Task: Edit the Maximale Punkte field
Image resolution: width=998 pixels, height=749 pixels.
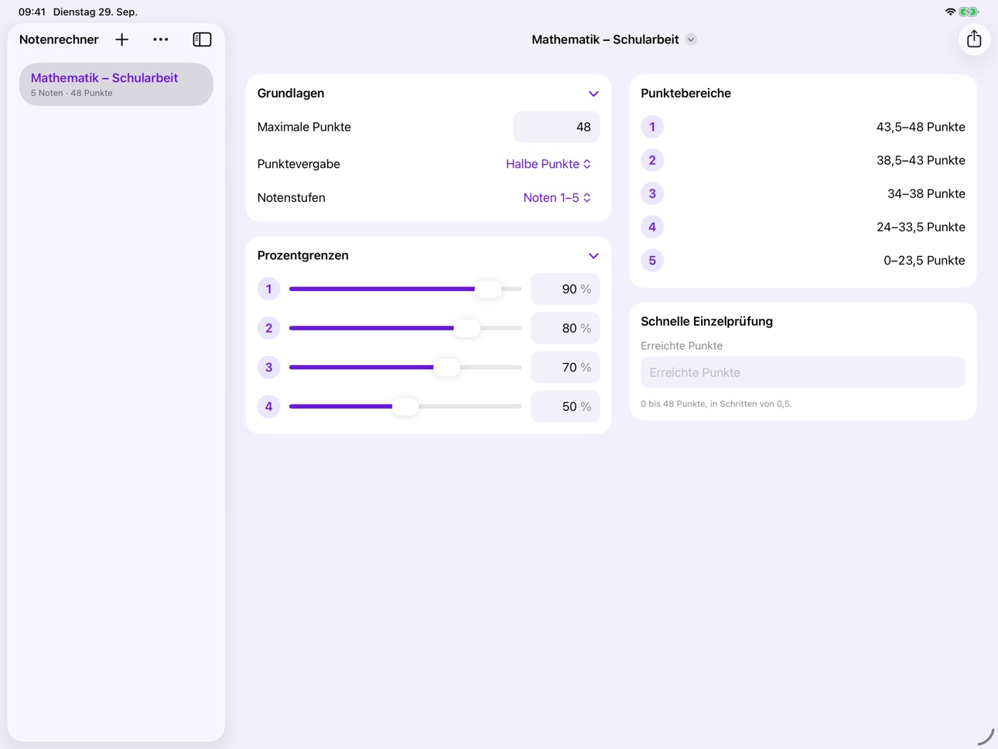Action: pos(556,127)
